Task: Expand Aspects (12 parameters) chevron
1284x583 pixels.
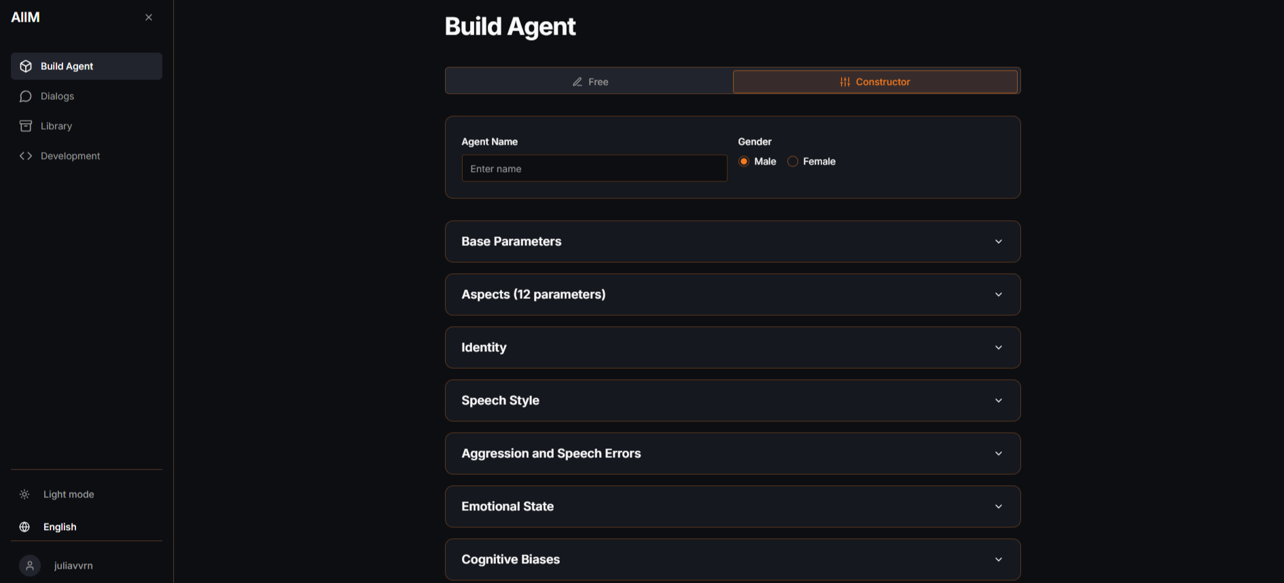Action: [x=999, y=294]
